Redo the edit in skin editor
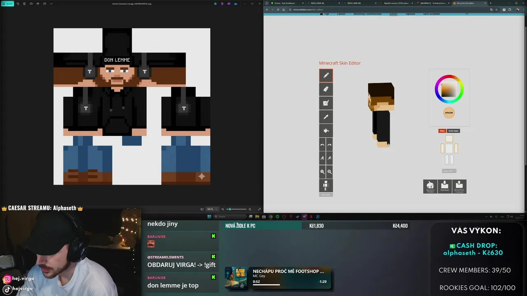527x296 pixels. point(329,145)
